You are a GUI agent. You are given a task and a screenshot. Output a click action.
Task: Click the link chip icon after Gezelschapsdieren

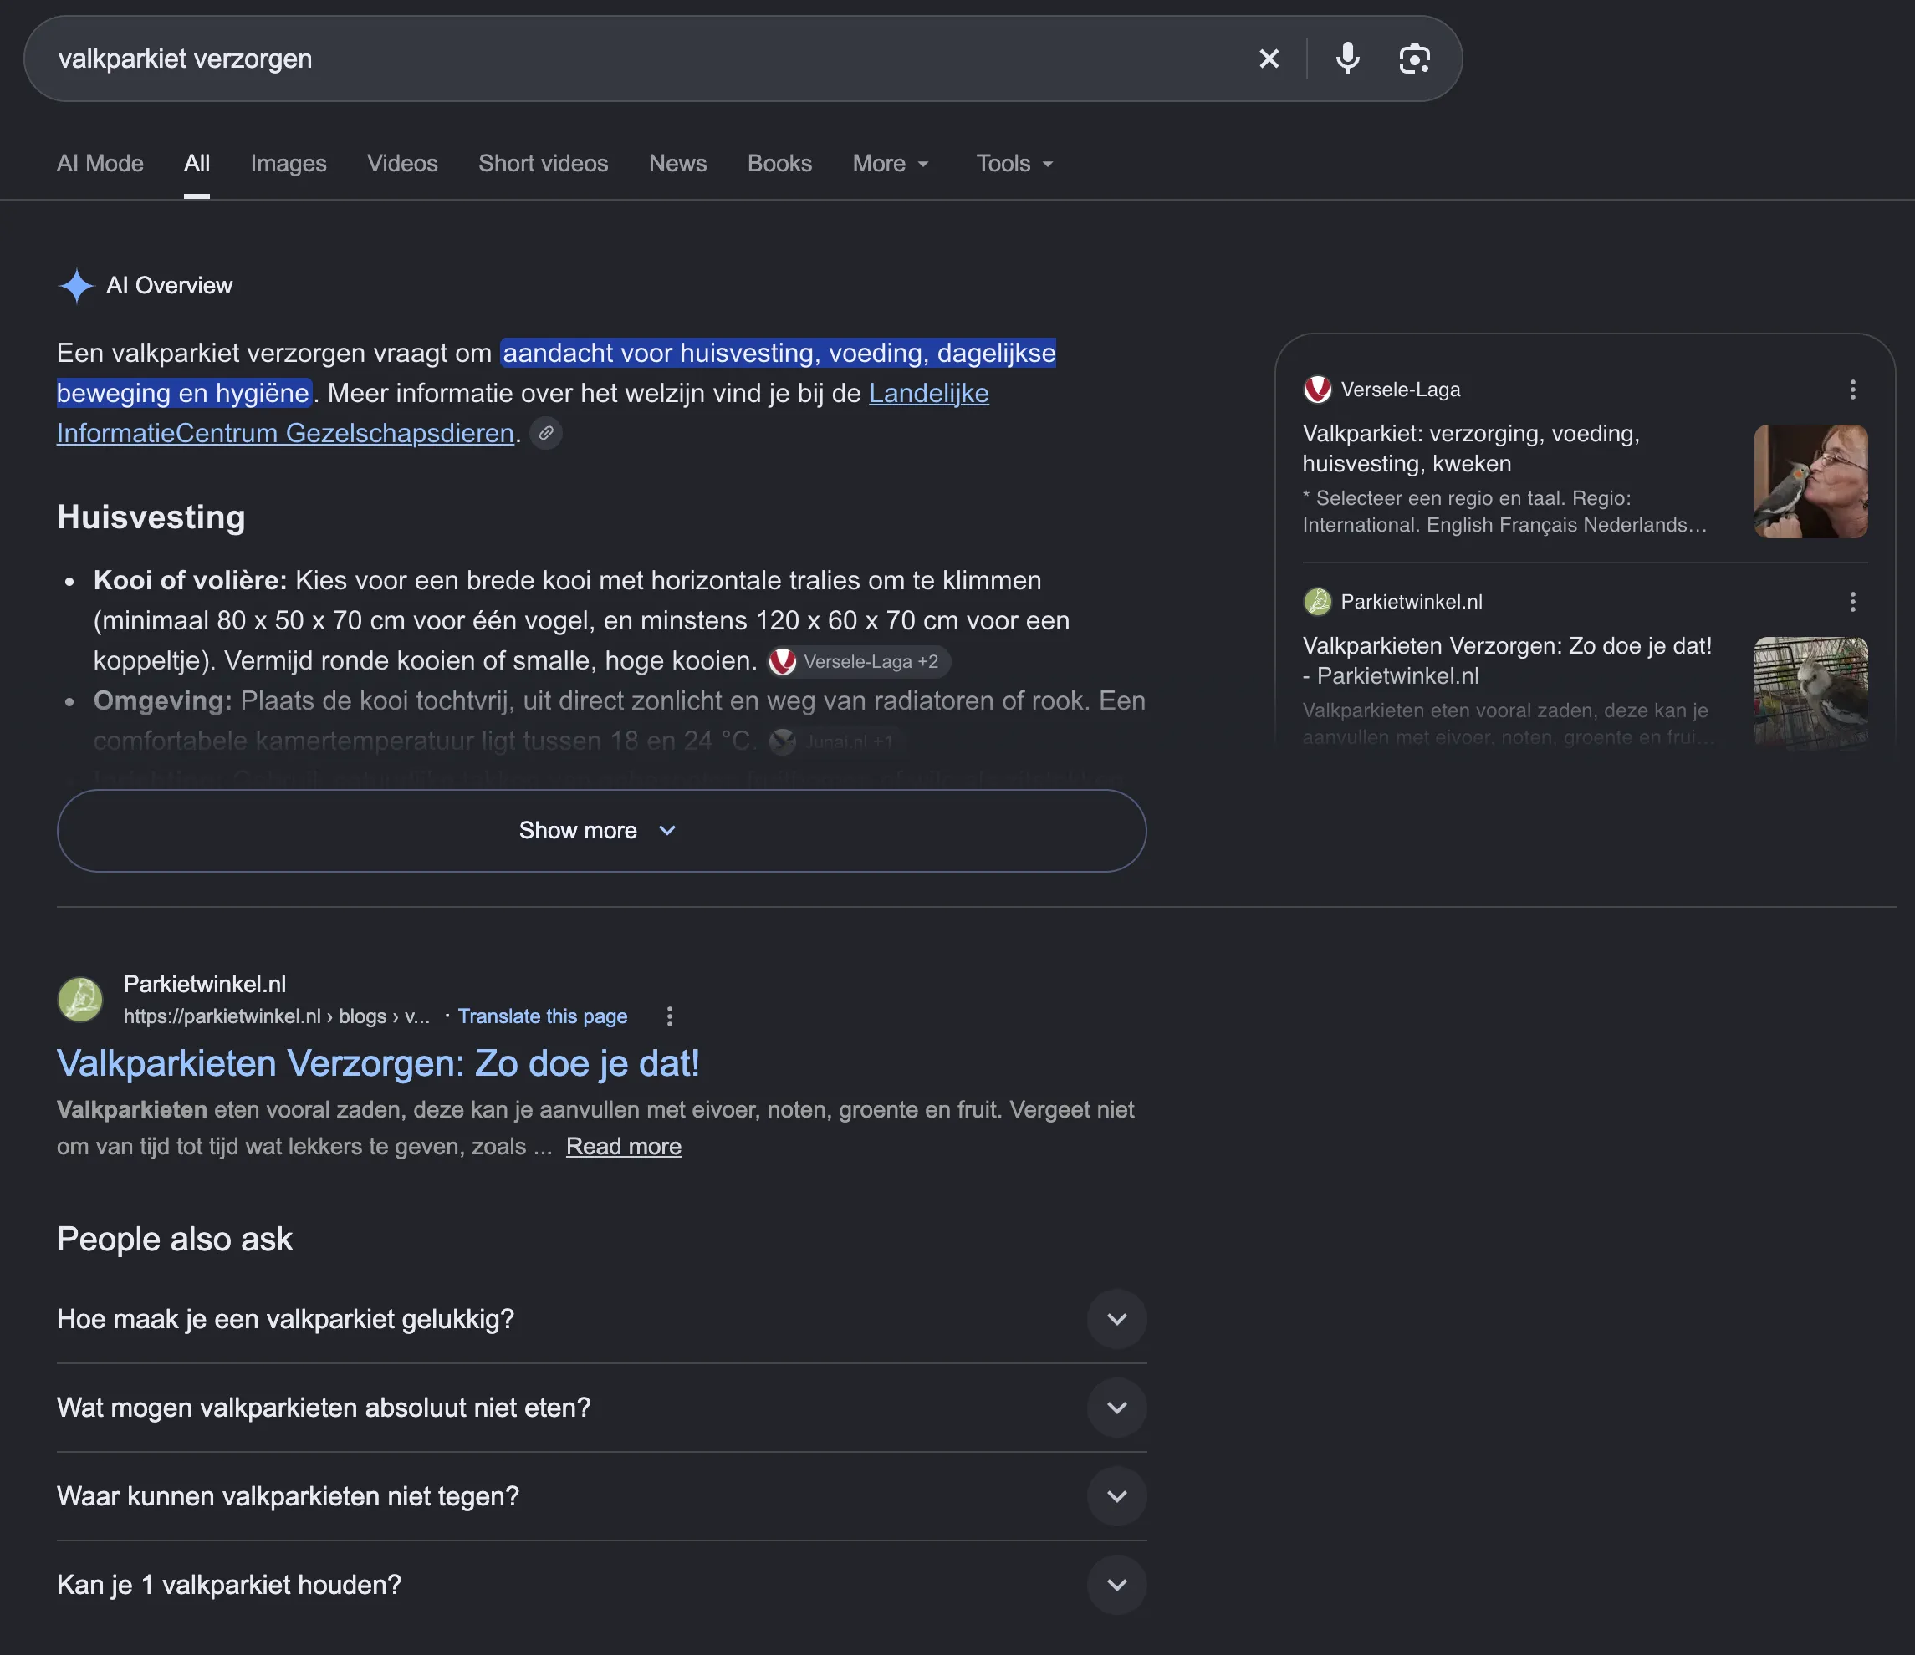[546, 433]
